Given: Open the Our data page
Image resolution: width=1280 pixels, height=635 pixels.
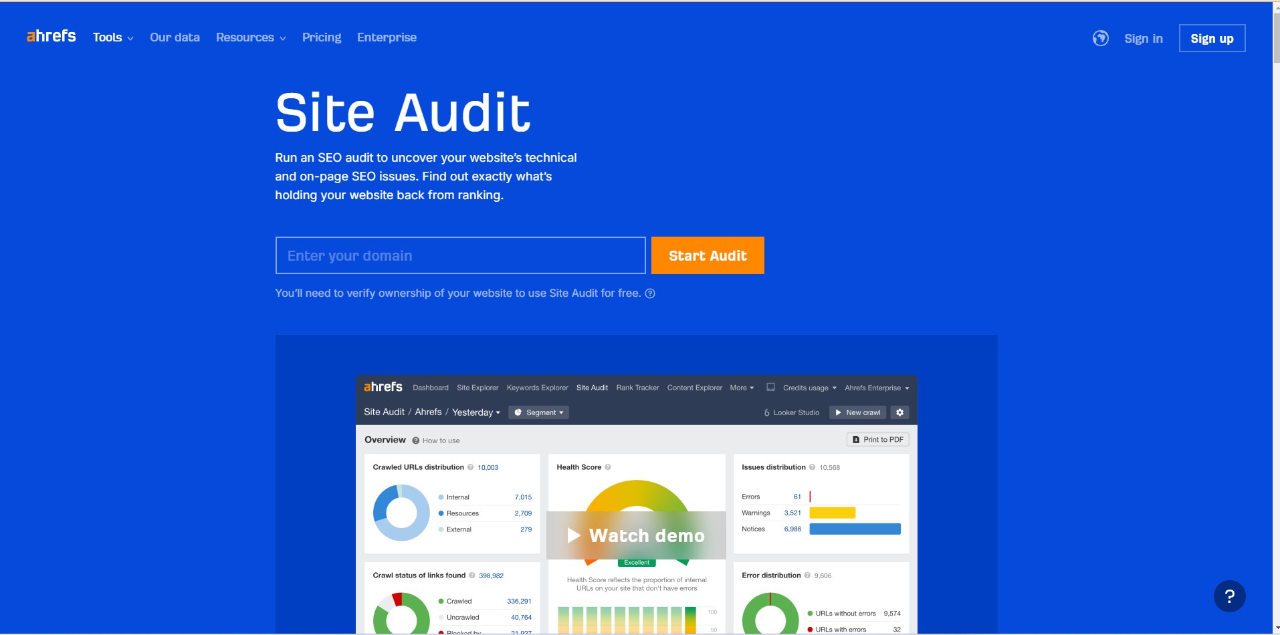Looking at the screenshot, I should click(175, 37).
